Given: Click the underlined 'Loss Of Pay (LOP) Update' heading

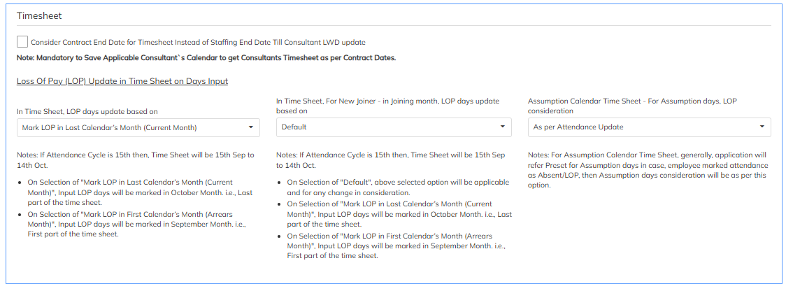Looking at the screenshot, I should click(x=122, y=81).
